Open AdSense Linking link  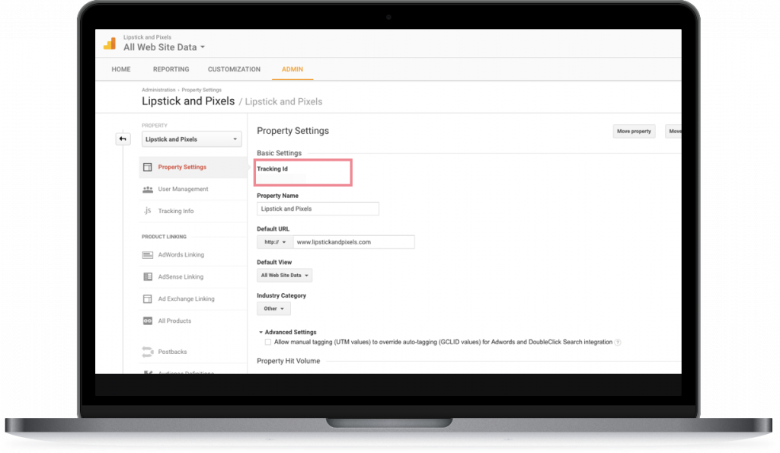pyautogui.click(x=181, y=277)
